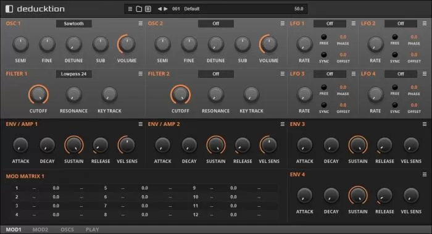Open OSC 2 section menu icon
The image size is (432, 234).
click(x=283, y=23)
